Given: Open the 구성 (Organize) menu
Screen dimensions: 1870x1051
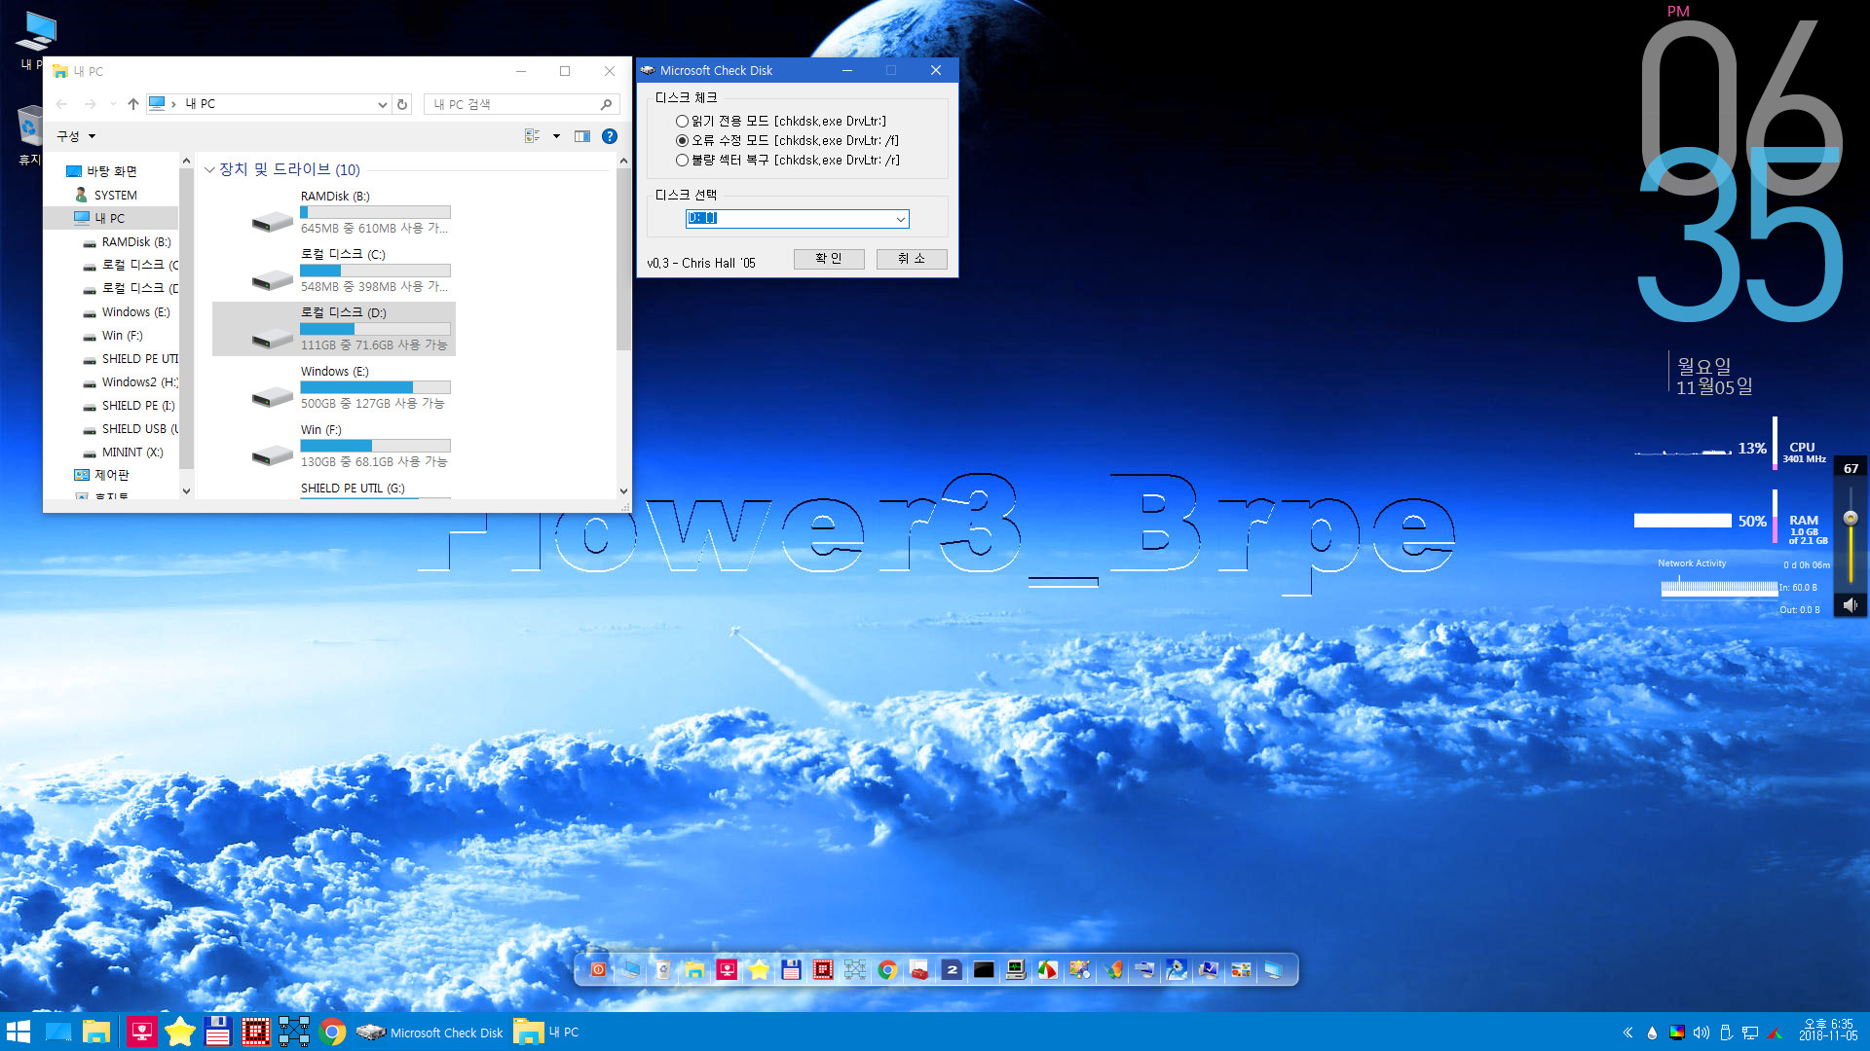Looking at the screenshot, I should (x=76, y=136).
